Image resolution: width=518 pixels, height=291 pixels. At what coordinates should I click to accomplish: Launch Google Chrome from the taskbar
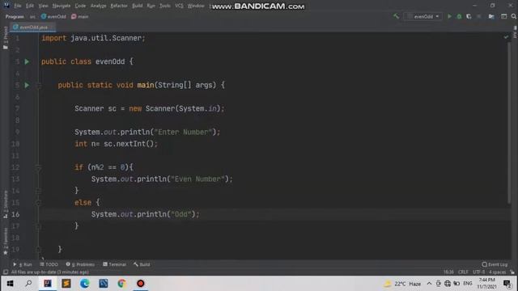coord(121,284)
